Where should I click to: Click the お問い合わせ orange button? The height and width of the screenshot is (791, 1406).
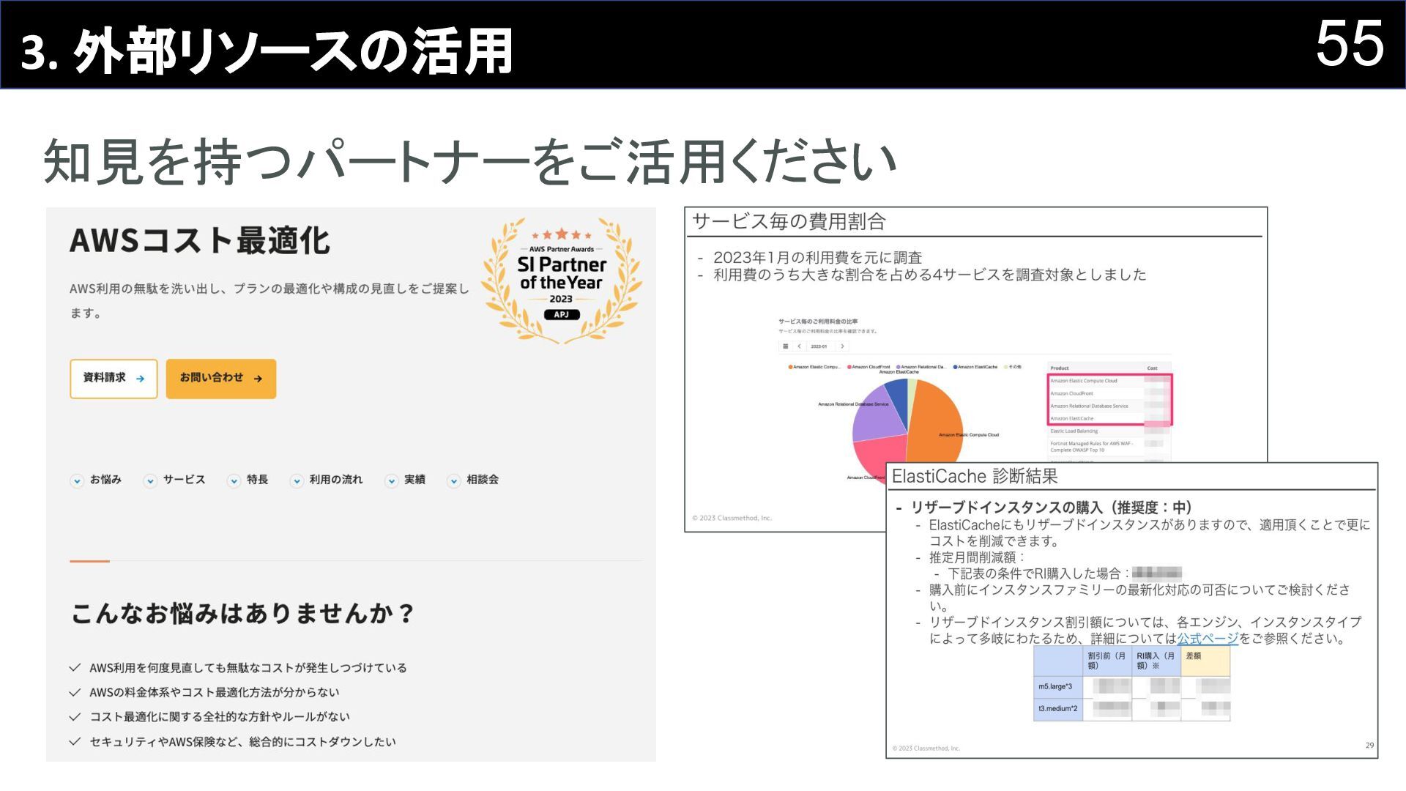coord(221,379)
